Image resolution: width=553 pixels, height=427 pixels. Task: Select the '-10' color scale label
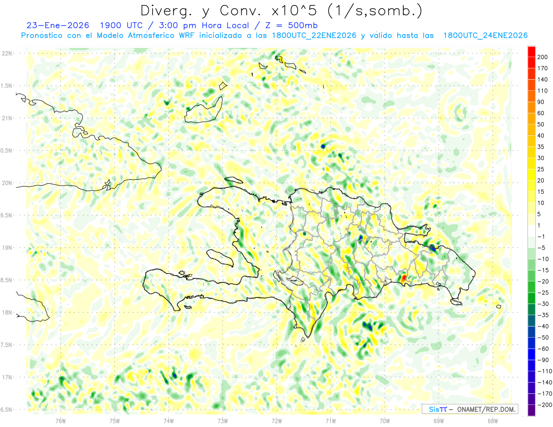point(542,259)
